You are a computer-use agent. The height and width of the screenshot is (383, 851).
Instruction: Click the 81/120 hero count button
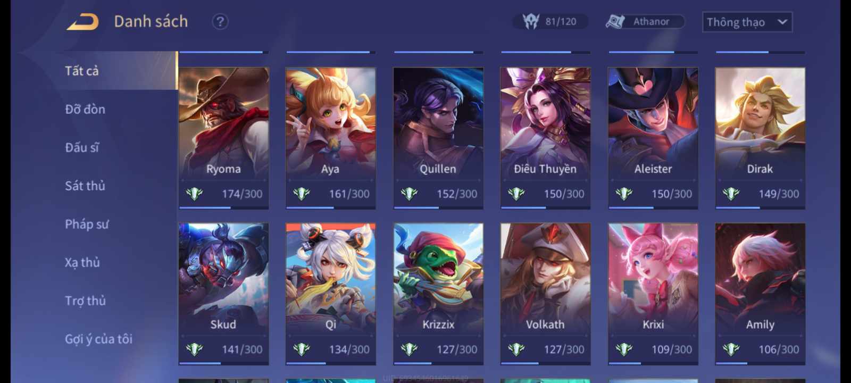[x=550, y=21]
